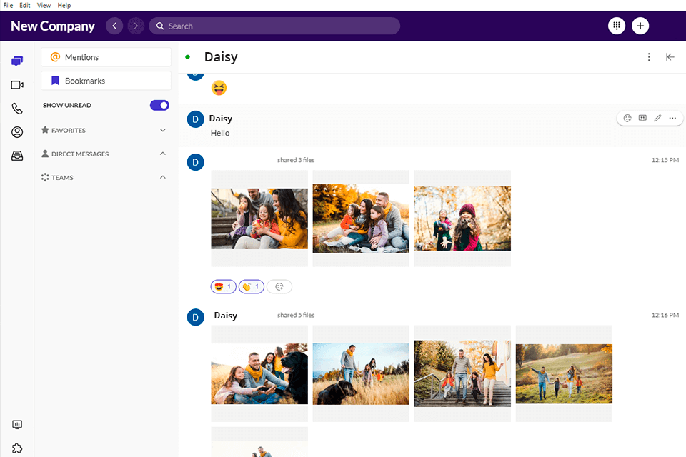
Task: Open the View menu
Action: point(44,5)
